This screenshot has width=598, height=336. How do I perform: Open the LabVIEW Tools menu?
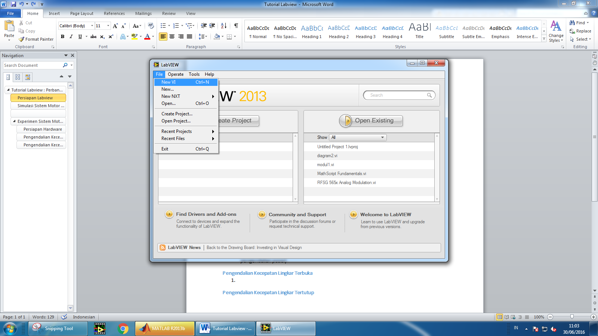coord(194,74)
